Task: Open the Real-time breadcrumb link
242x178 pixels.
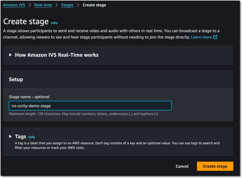Action: point(43,5)
